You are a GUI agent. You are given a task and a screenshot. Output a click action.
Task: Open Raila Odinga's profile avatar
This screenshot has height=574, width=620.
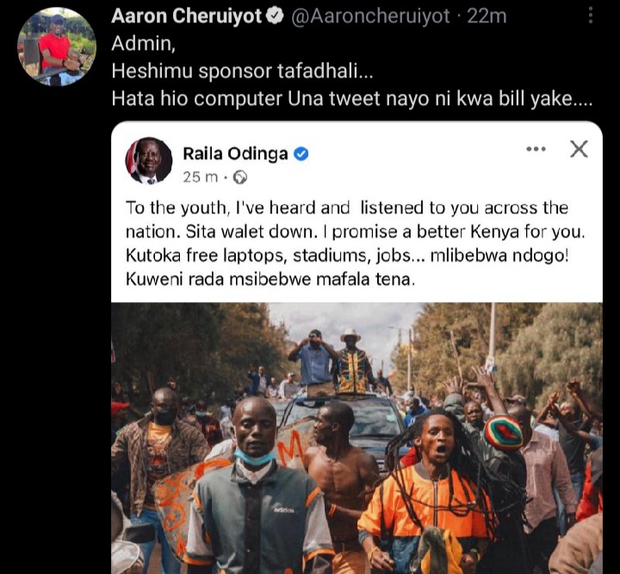tap(149, 161)
